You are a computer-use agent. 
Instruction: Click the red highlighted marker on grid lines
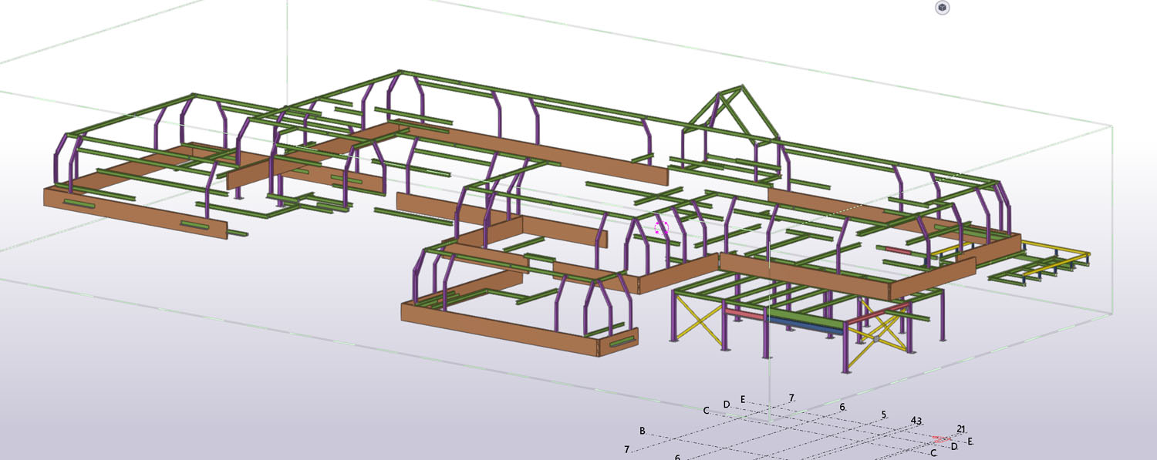tap(941, 438)
